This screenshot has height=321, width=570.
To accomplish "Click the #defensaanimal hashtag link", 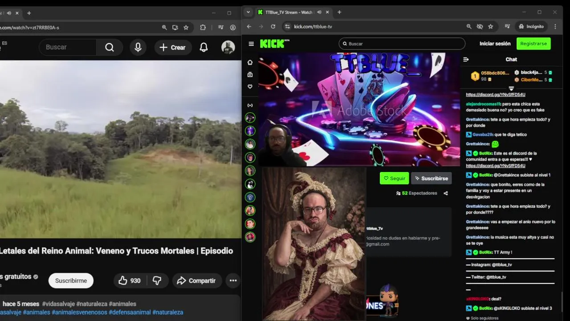I will coord(130,313).
